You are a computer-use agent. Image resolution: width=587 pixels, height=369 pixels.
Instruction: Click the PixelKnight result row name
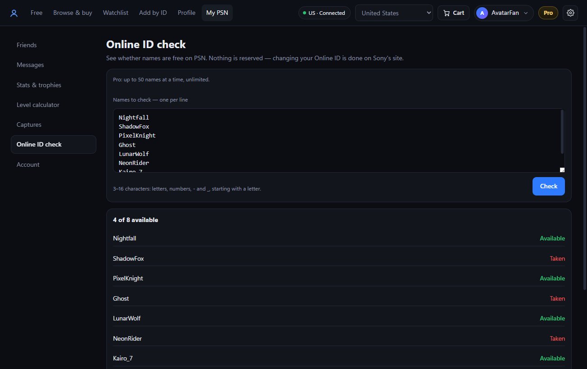tap(128, 278)
